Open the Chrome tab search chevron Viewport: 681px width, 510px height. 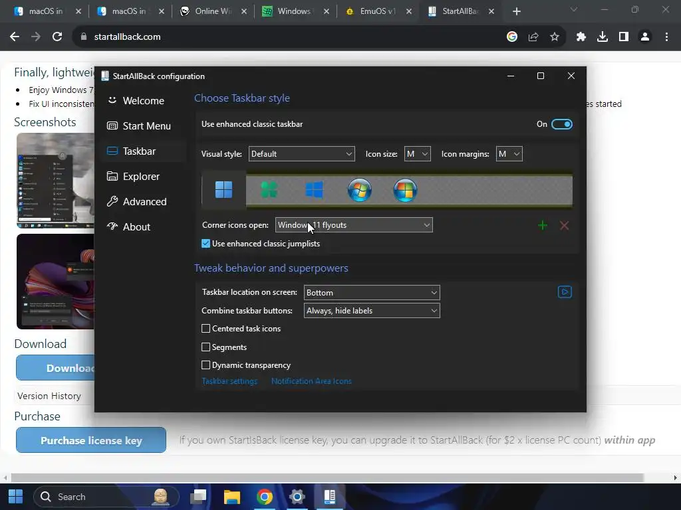coord(574,9)
